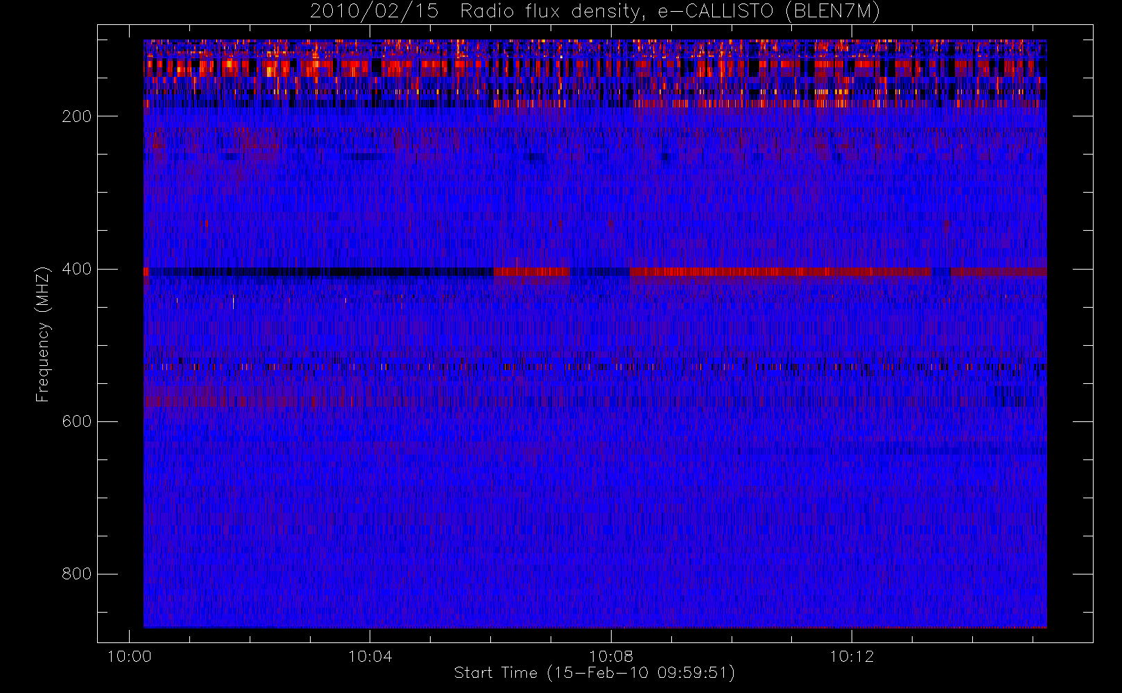Click the '800' frequency tick label

[x=77, y=574]
